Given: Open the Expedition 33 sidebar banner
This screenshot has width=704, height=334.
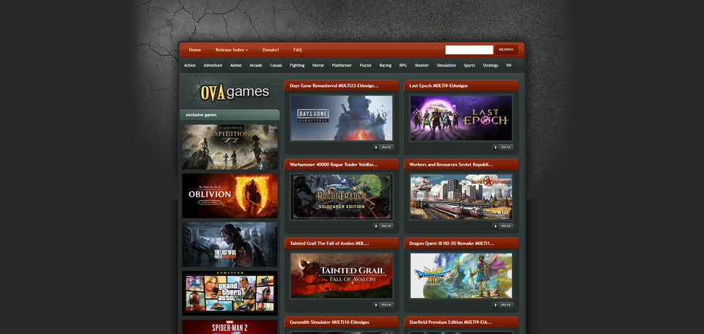Looking at the screenshot, I should click(230, 147).
